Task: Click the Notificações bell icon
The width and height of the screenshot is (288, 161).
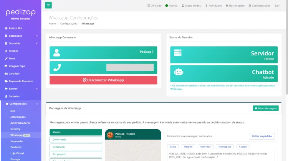Action: (227, 6)
